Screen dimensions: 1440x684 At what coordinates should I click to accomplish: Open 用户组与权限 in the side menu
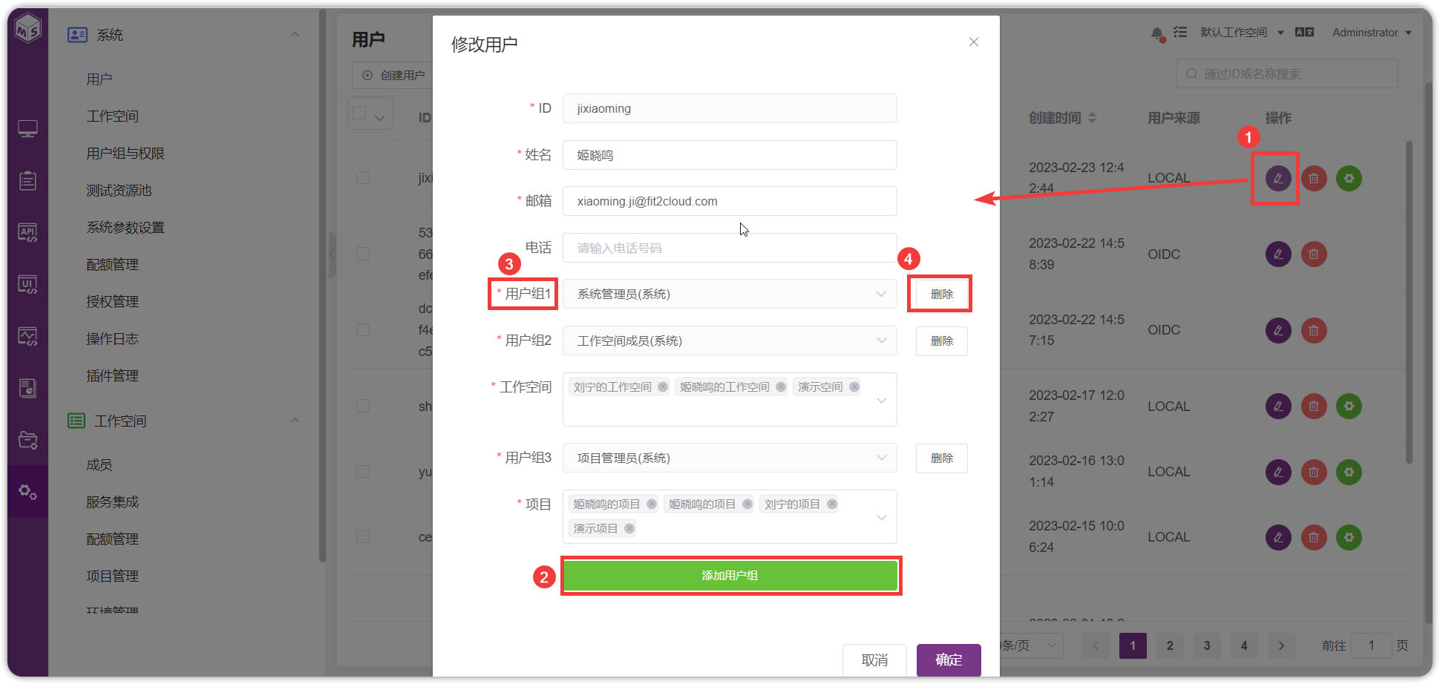pos(125,154)
